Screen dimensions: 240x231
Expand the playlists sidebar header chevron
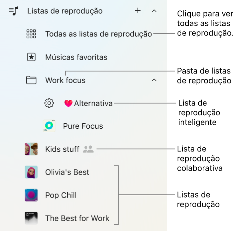(154, 11)
